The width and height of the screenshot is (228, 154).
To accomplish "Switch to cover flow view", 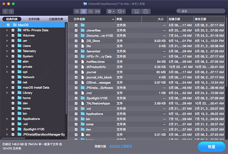I will pyautogui.click(x=97, y=11).
